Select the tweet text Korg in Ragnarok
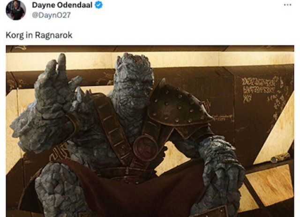This screenshot has width=300, height=217. click(x=39, y=35)
